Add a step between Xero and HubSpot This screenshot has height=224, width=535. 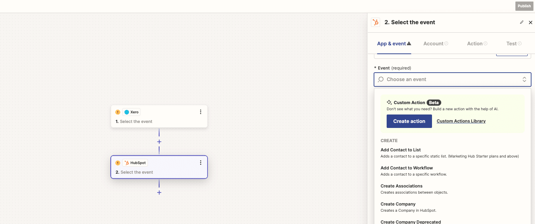click(159, 141)
